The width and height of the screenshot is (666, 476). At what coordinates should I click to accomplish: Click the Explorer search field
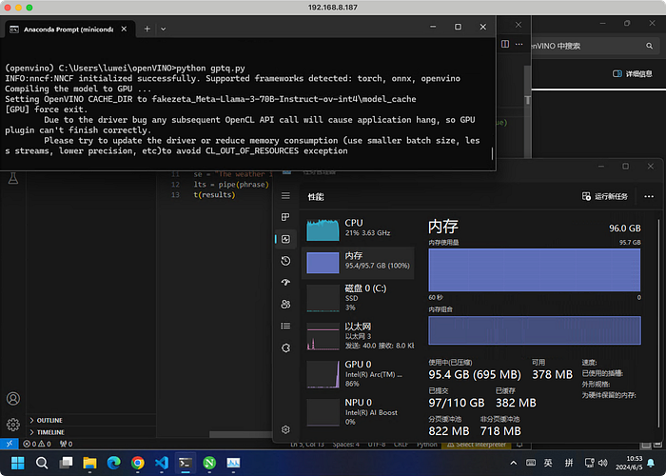click(595, 46)
